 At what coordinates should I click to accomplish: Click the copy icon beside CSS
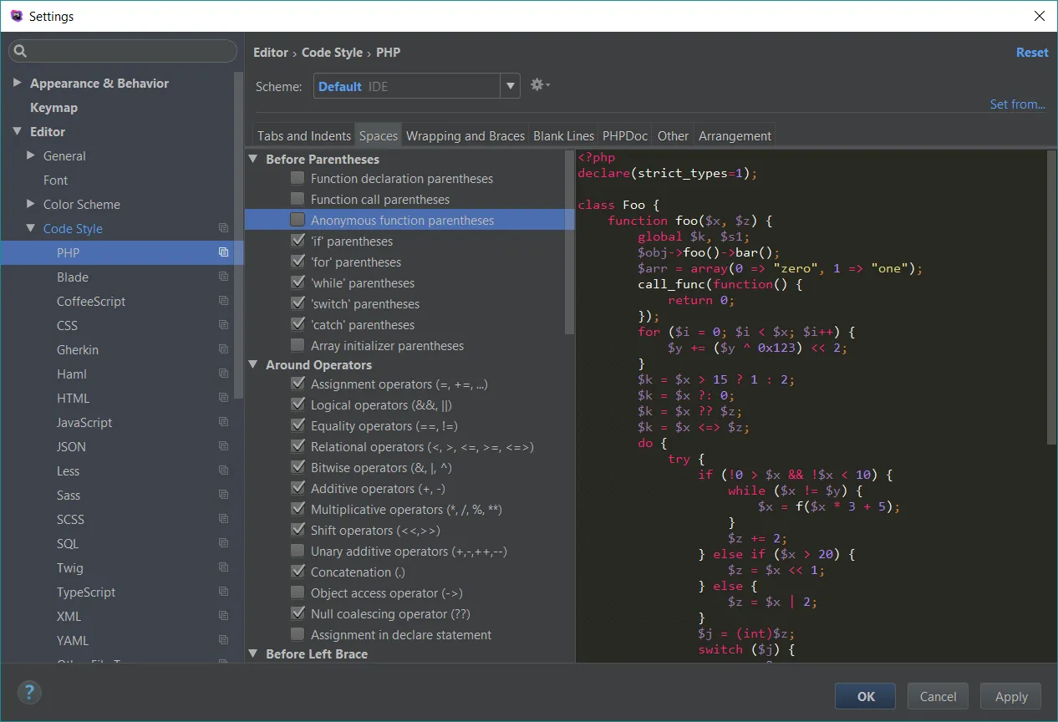(x=223, y=325)
